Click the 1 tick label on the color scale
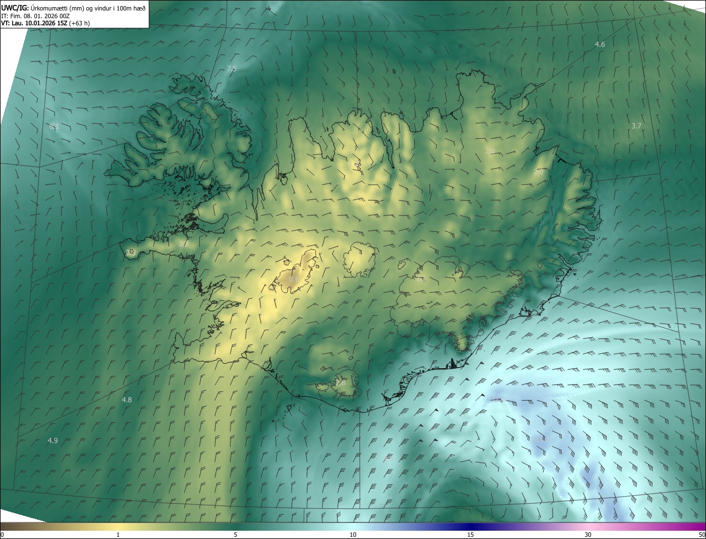706x539 pixels. point(118,535)
